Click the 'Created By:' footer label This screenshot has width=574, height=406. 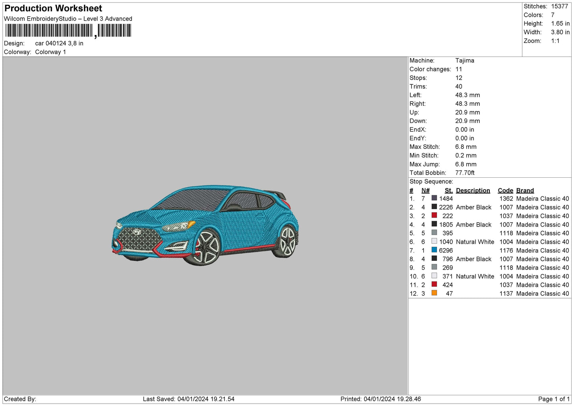(20, 399)
